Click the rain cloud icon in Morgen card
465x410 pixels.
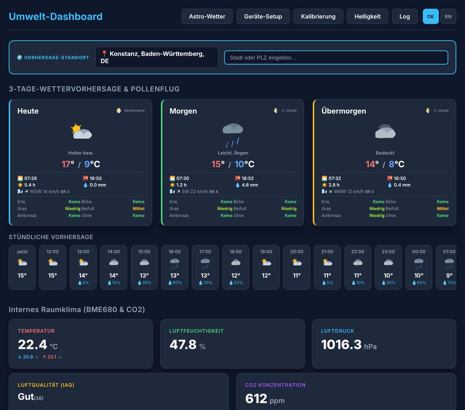(x=233, y=135)
